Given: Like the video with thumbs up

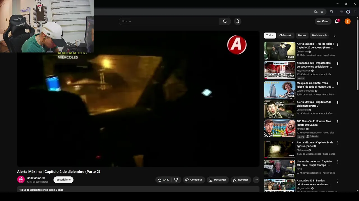Looking at the screenshot, I should click(163, 180).
